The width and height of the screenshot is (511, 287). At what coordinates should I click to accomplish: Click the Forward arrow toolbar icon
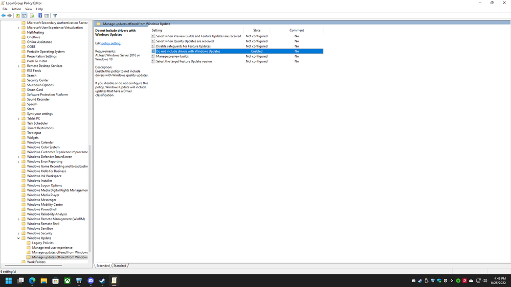coord(9,16)
